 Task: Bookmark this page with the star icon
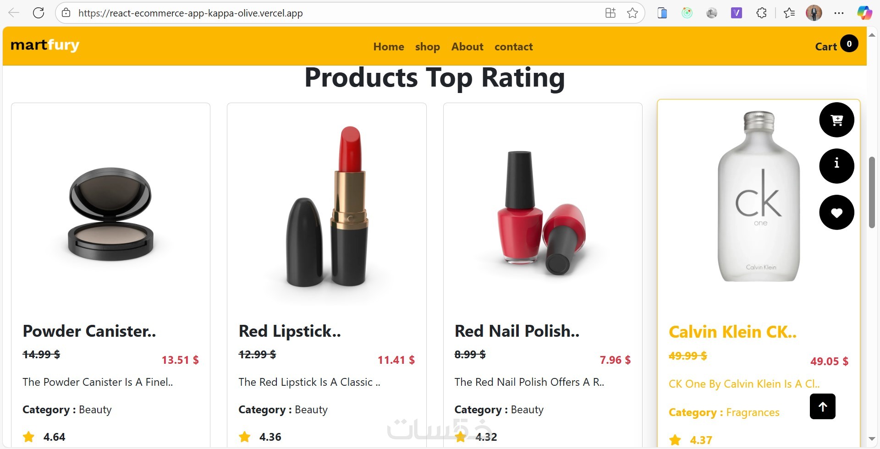[x=632, y=13]
